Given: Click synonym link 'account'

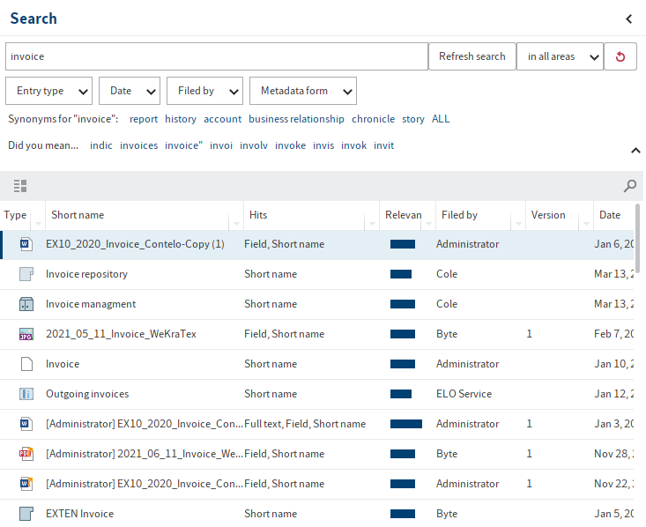Looking at the screenshot, I should click(x=222, y=119).
